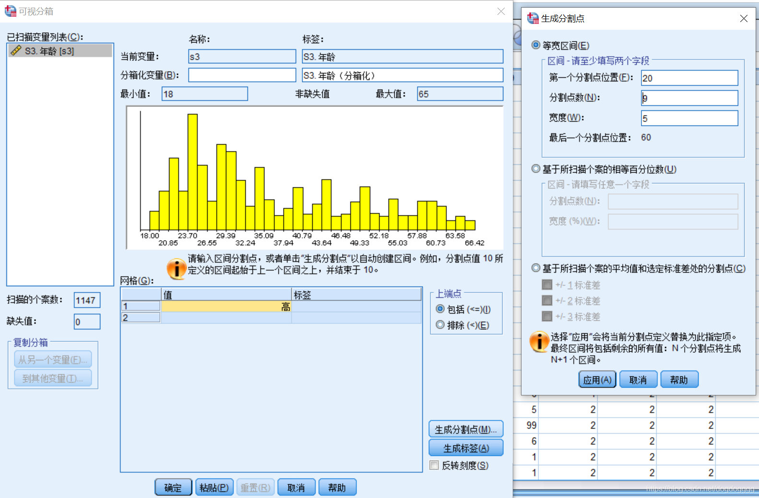Viewport: 759px width, 498px height.
Task: Click grid row 1 标签 cell
Action: click(356, 306)
